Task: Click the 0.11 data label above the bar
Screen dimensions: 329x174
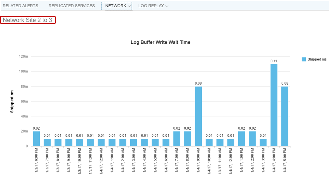Action: 274,61
